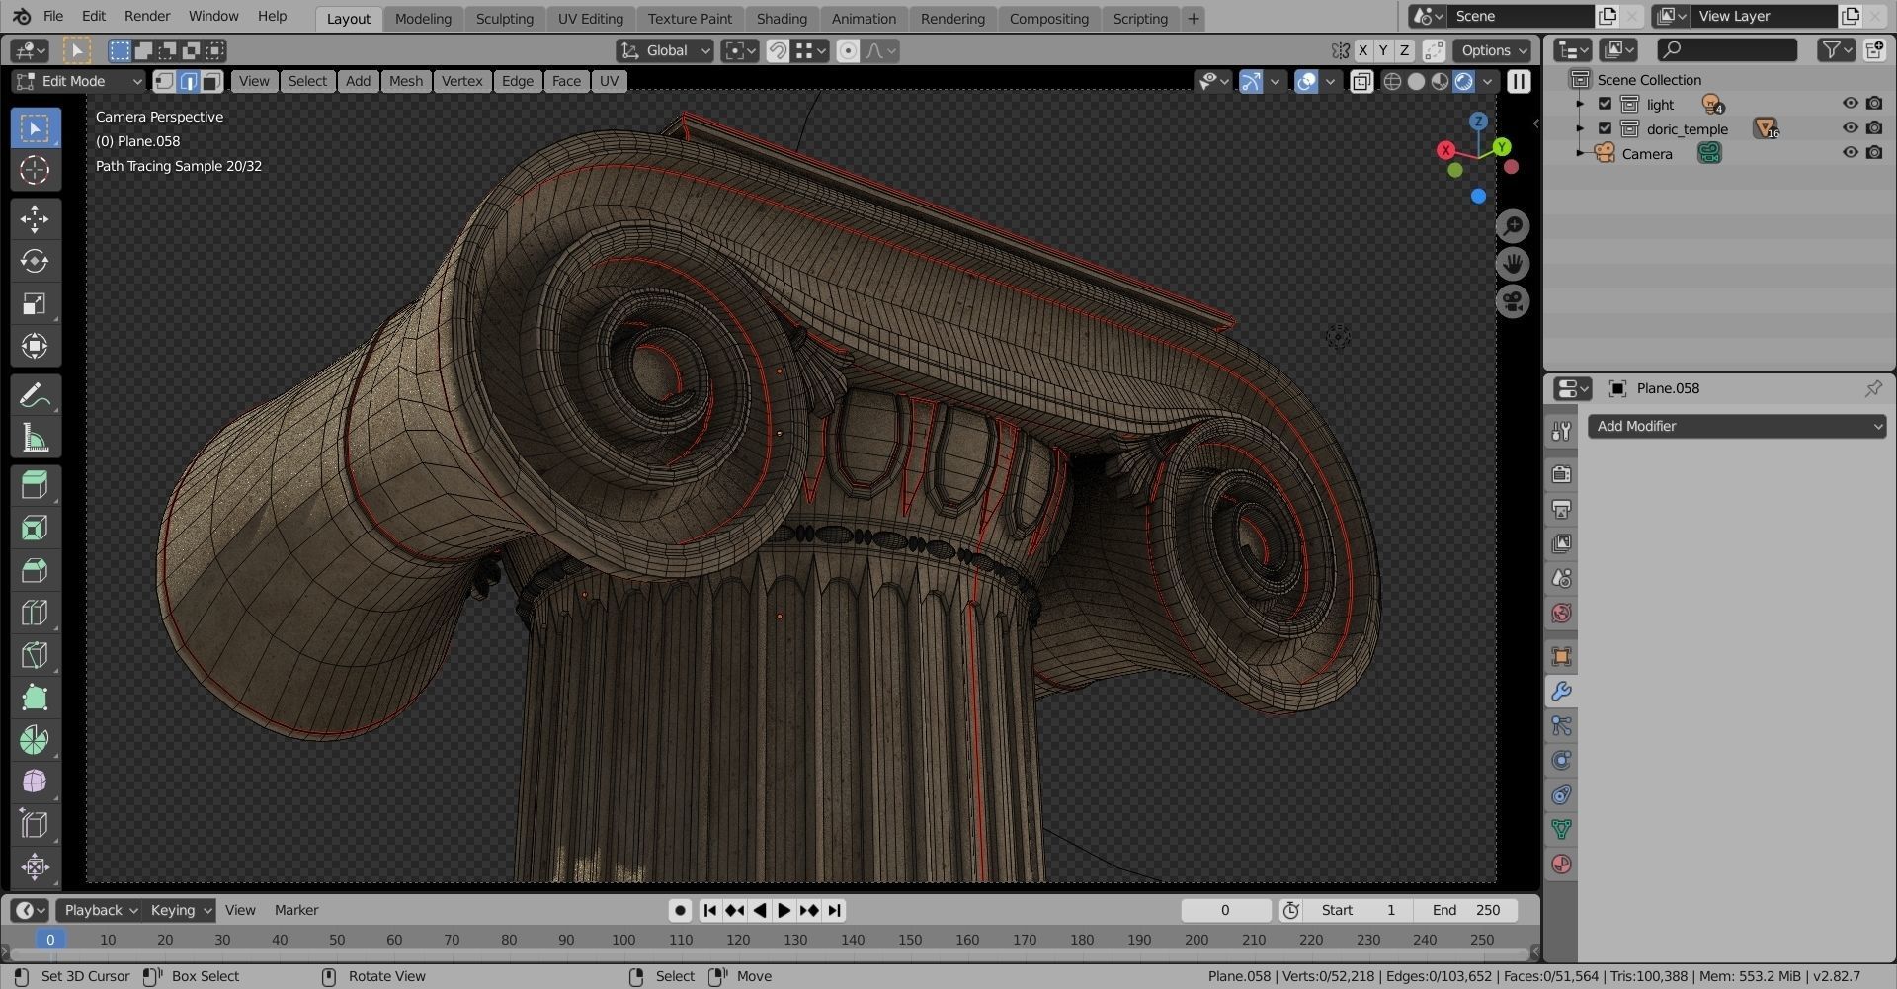Open the Physics properties tab icon

click(1561, 761)
